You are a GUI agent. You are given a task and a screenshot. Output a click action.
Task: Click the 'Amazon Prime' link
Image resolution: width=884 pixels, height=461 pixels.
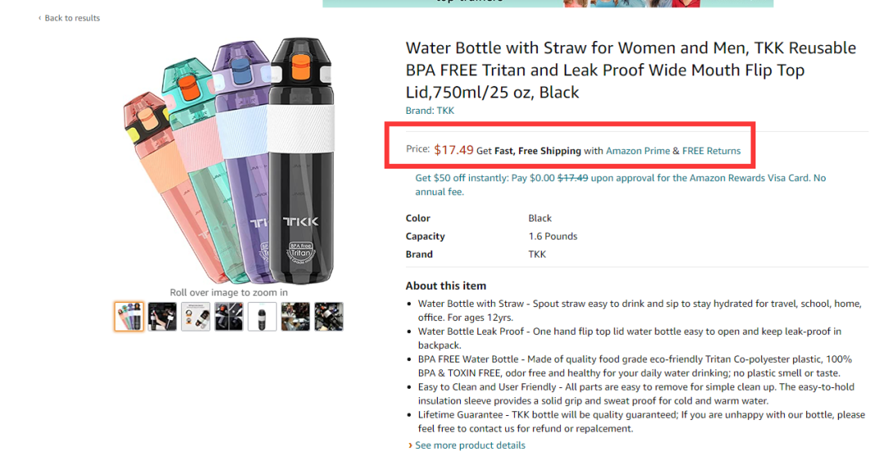click(637, 151)
